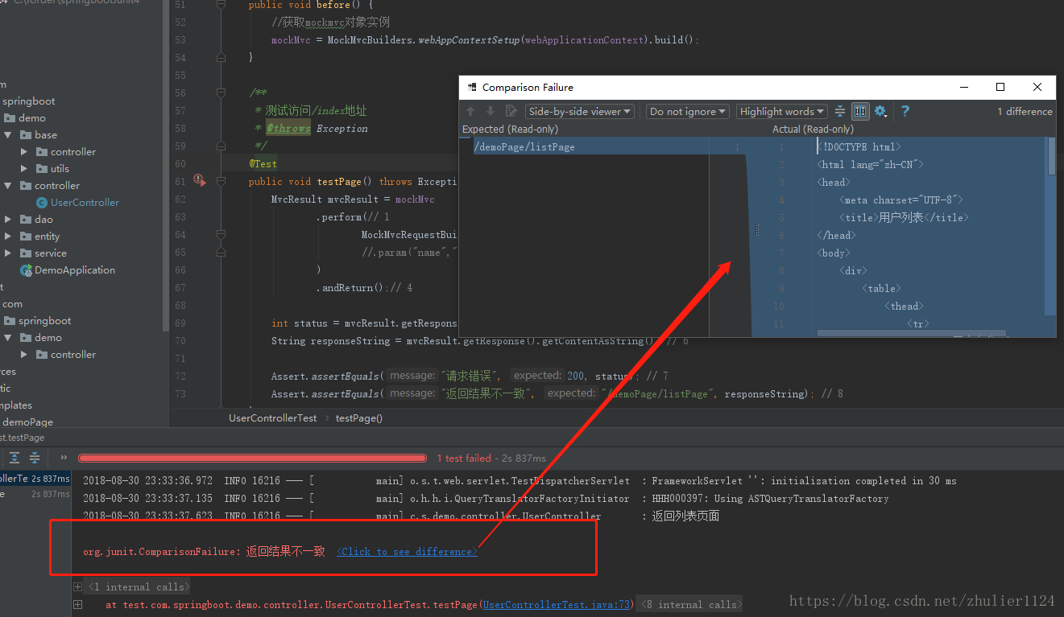
Task: Click the fold marker at line 51
Action: 221,6
